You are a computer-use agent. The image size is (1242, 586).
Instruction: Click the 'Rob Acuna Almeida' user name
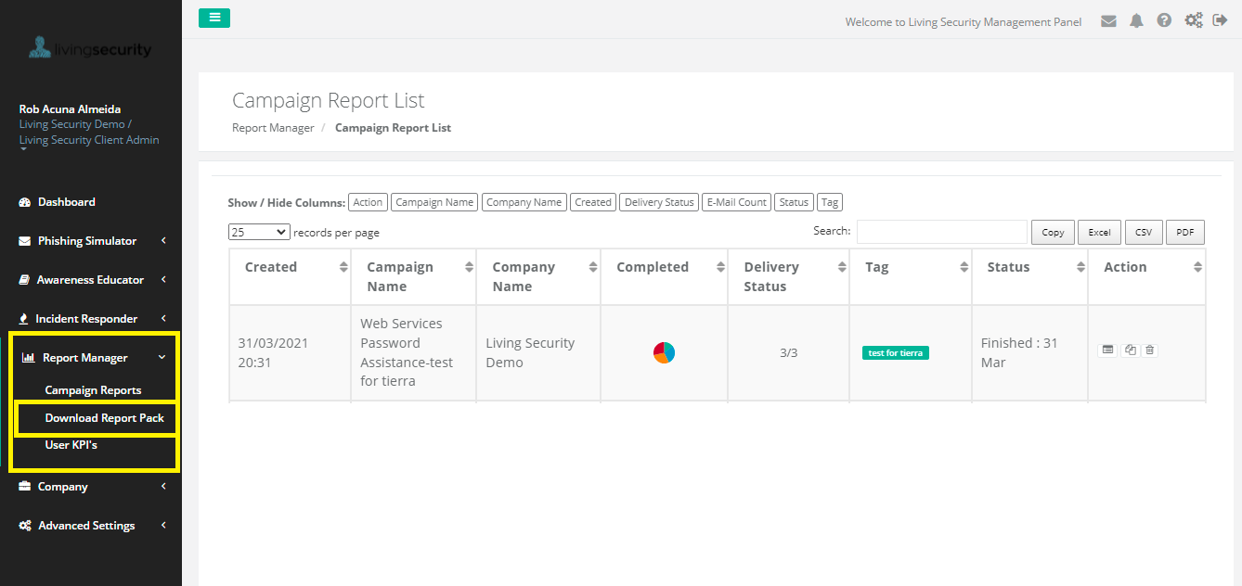point(71,108)
